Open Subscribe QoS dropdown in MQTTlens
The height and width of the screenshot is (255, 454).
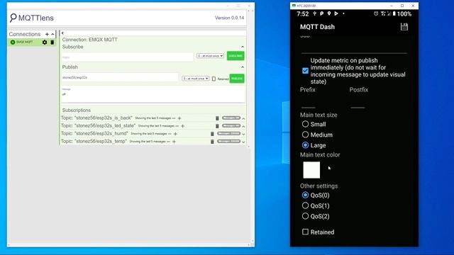click(x=210, y=56)
